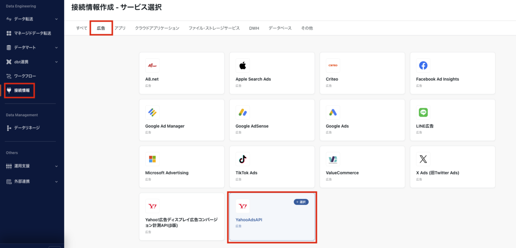Select the 広告 tab
This screenshot has width=516, height=248.
(x=101, y=28)
